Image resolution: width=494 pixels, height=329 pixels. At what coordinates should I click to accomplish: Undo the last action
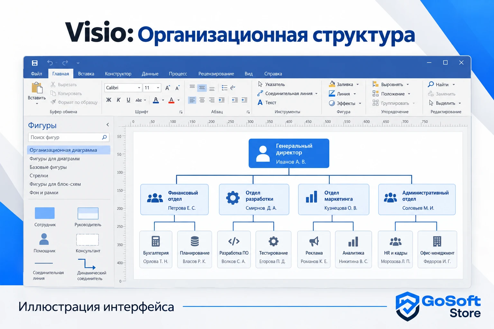point(50,63)
